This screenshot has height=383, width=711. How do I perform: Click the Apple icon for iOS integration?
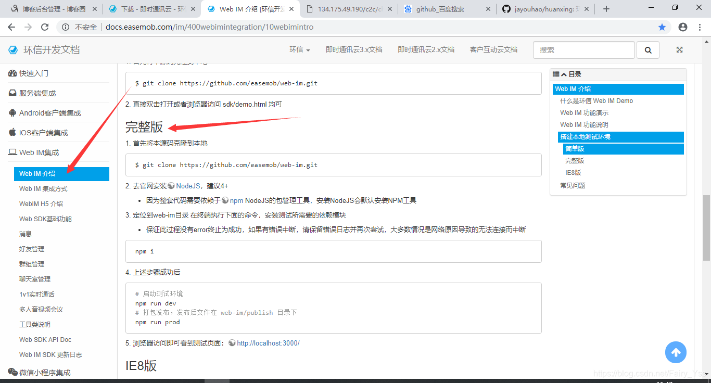pyautogui.click(x=12, y=132)
